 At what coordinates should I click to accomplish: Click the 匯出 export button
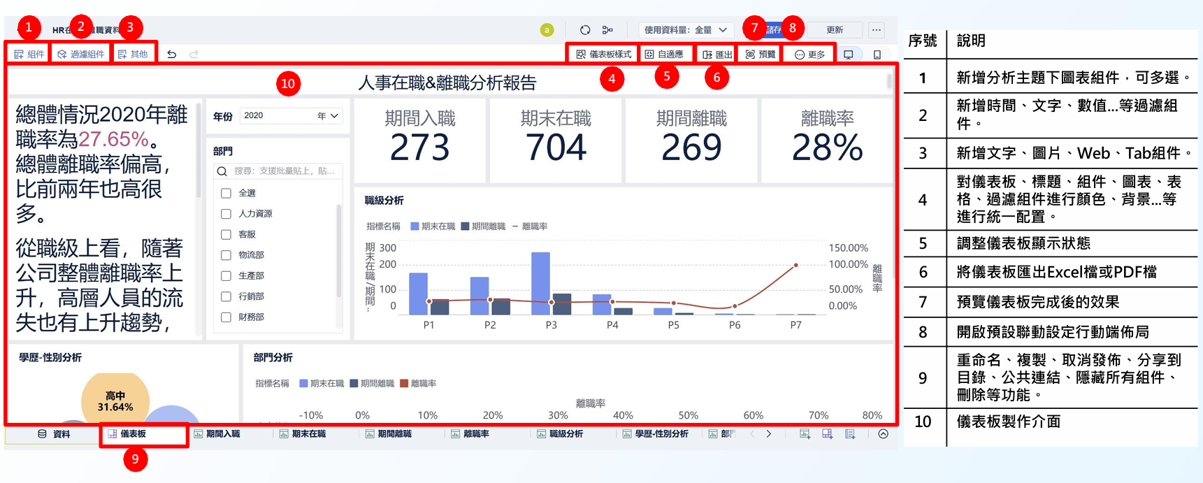[717, 54]
